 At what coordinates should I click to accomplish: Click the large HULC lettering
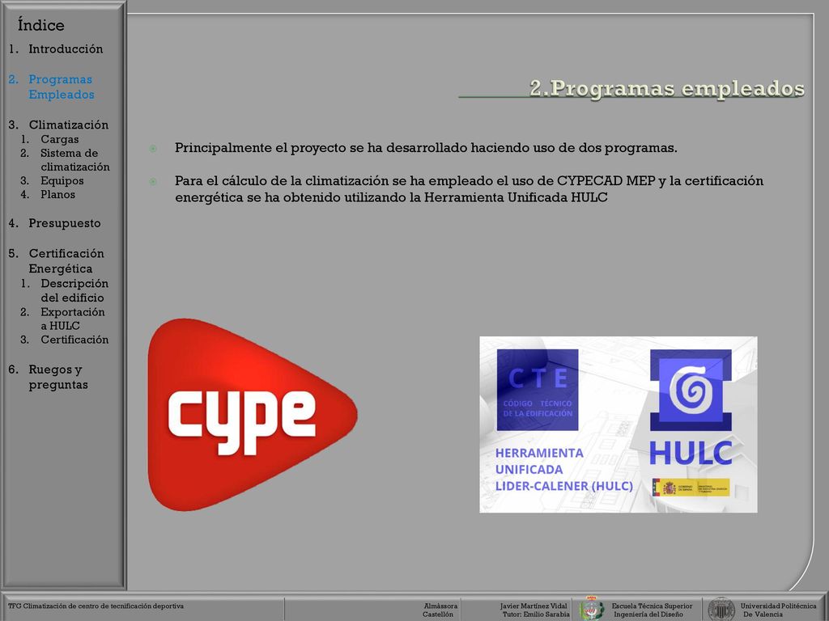pos(691,453)
